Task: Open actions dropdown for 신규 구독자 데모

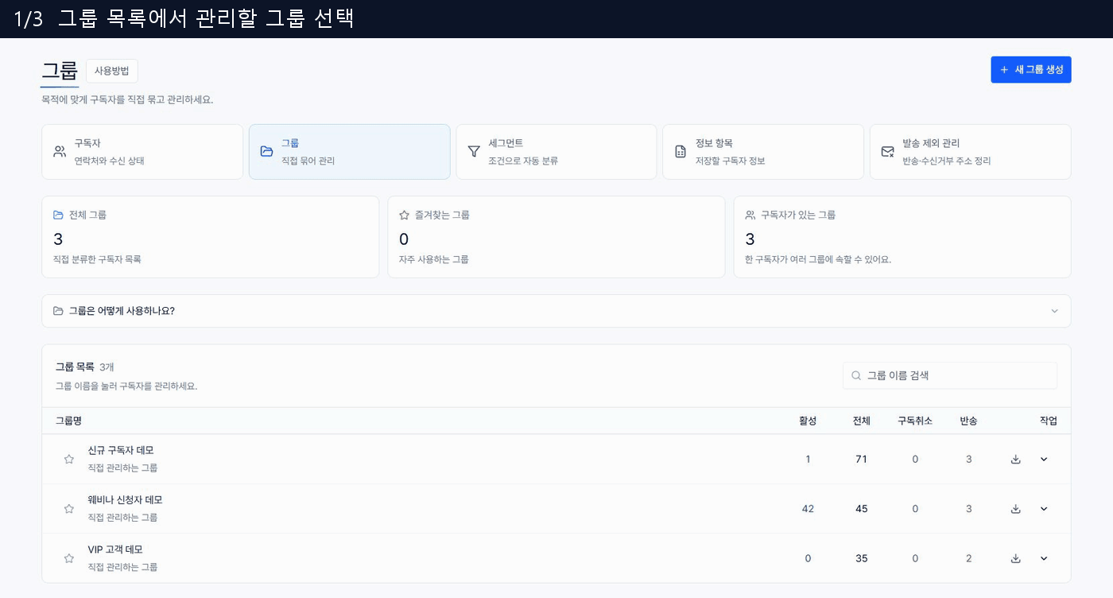Action: pos(1044,459)
